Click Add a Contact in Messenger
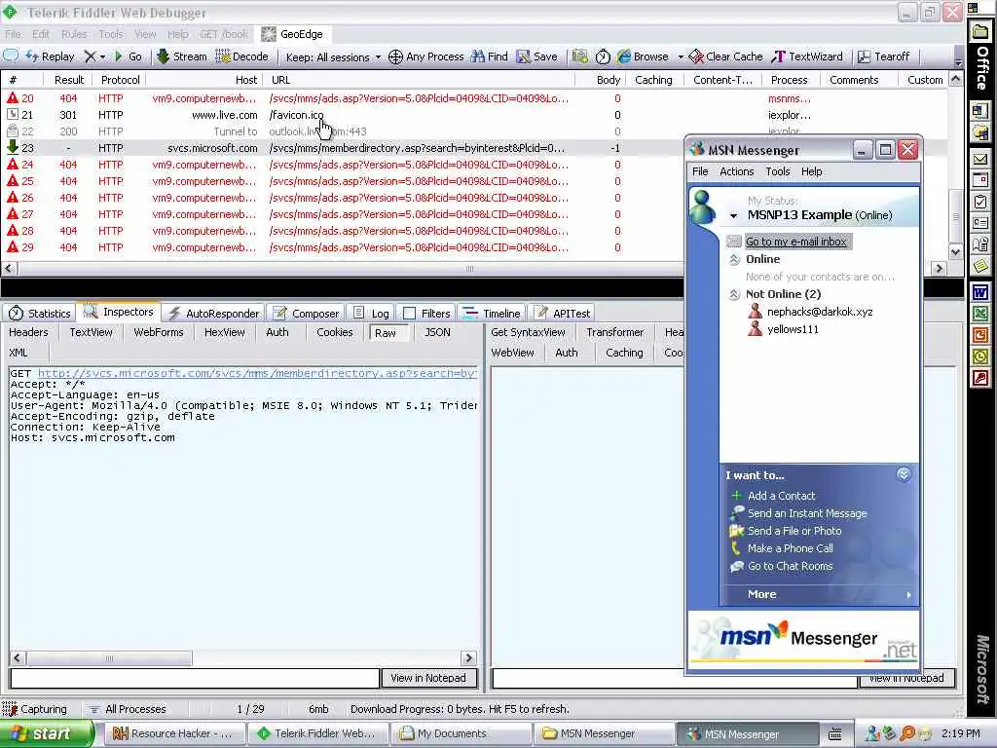 click(x=781, y=496)
